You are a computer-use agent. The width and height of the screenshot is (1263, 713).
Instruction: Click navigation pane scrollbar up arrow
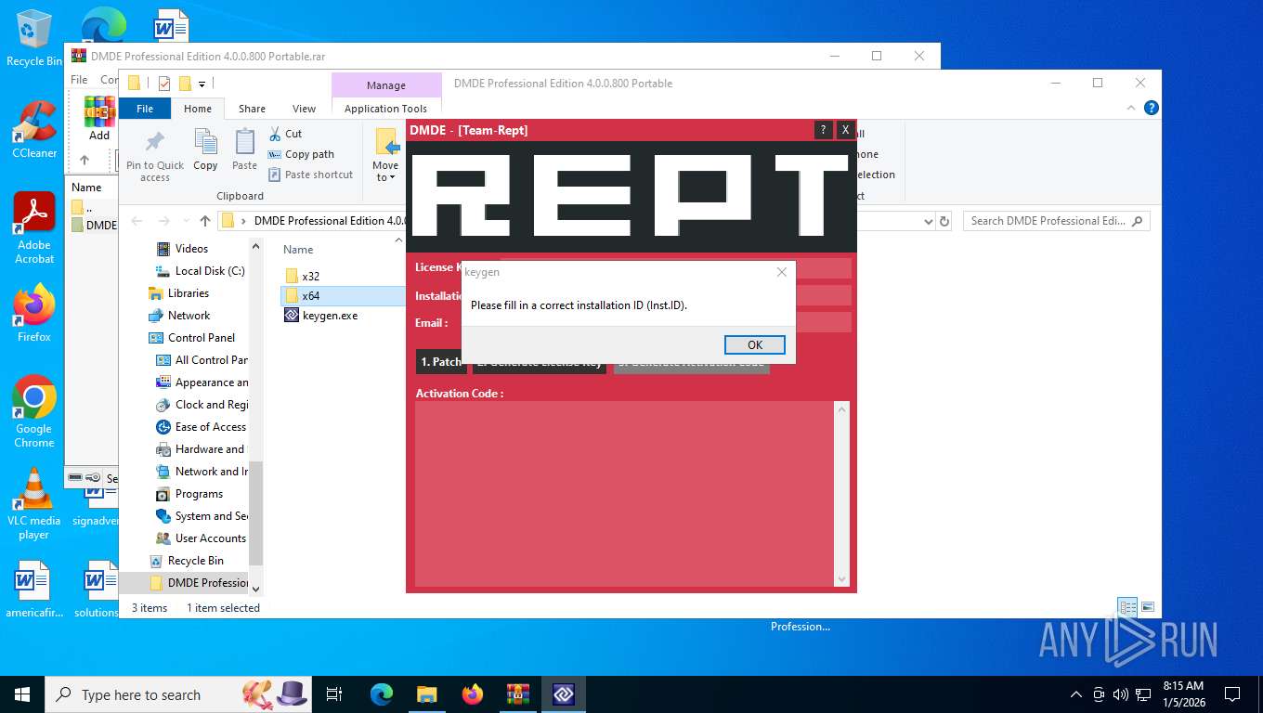[x=256, y=246]
